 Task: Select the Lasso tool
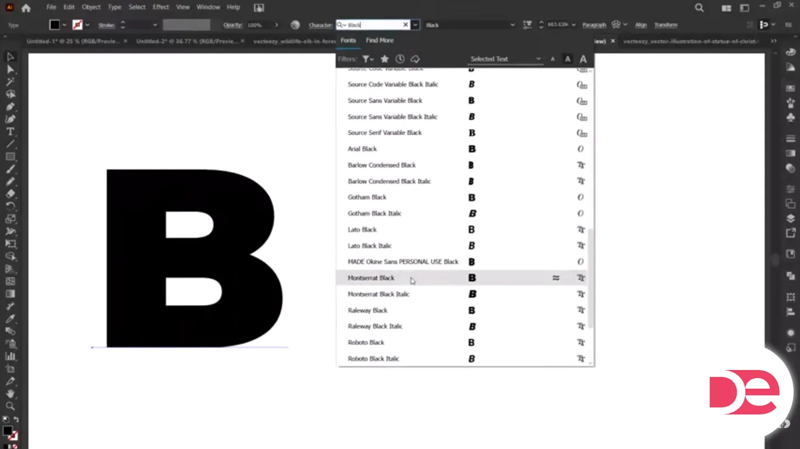(x=10, y=94)
